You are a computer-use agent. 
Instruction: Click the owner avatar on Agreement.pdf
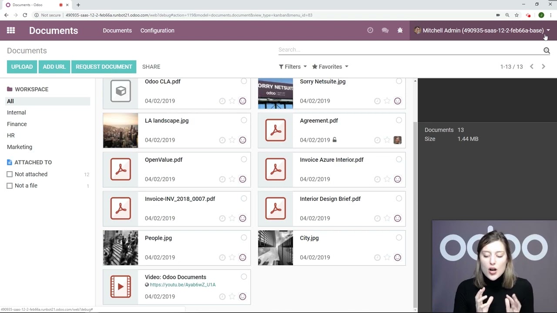point(397,140)
